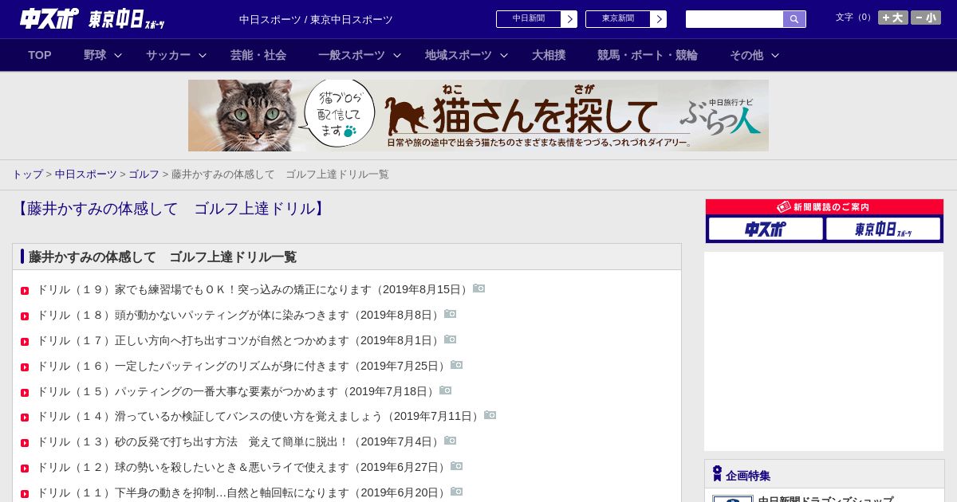The image size is (957, 502).
Task: Click camera icon beside ドリル(15)
Action: [x=445, y=390]
